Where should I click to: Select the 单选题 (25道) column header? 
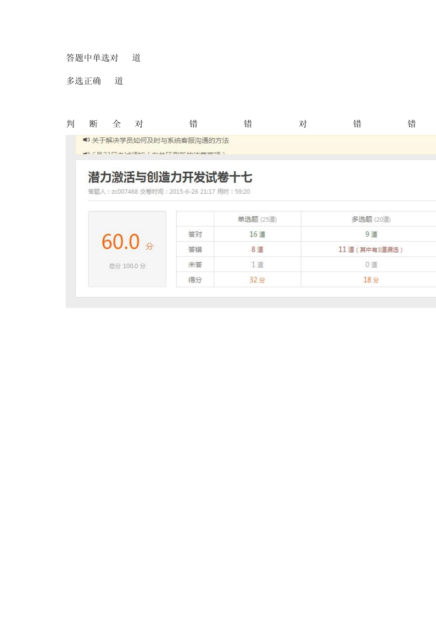(x=257, y=219)
